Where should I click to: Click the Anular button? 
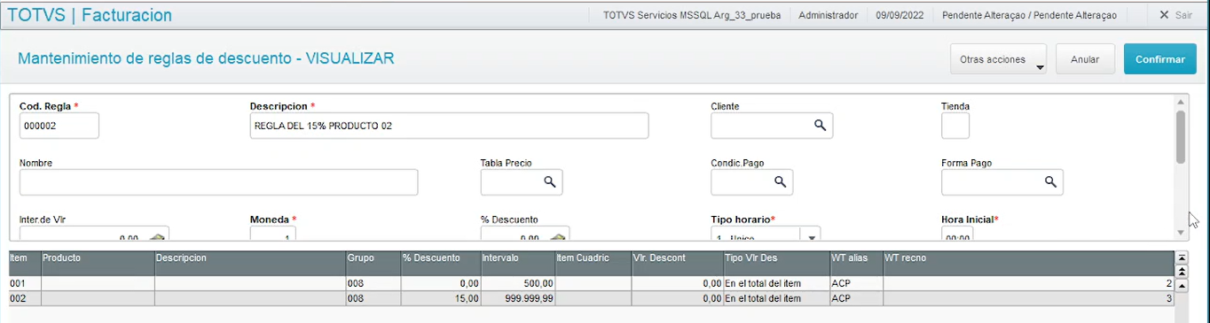(1085, 59)
